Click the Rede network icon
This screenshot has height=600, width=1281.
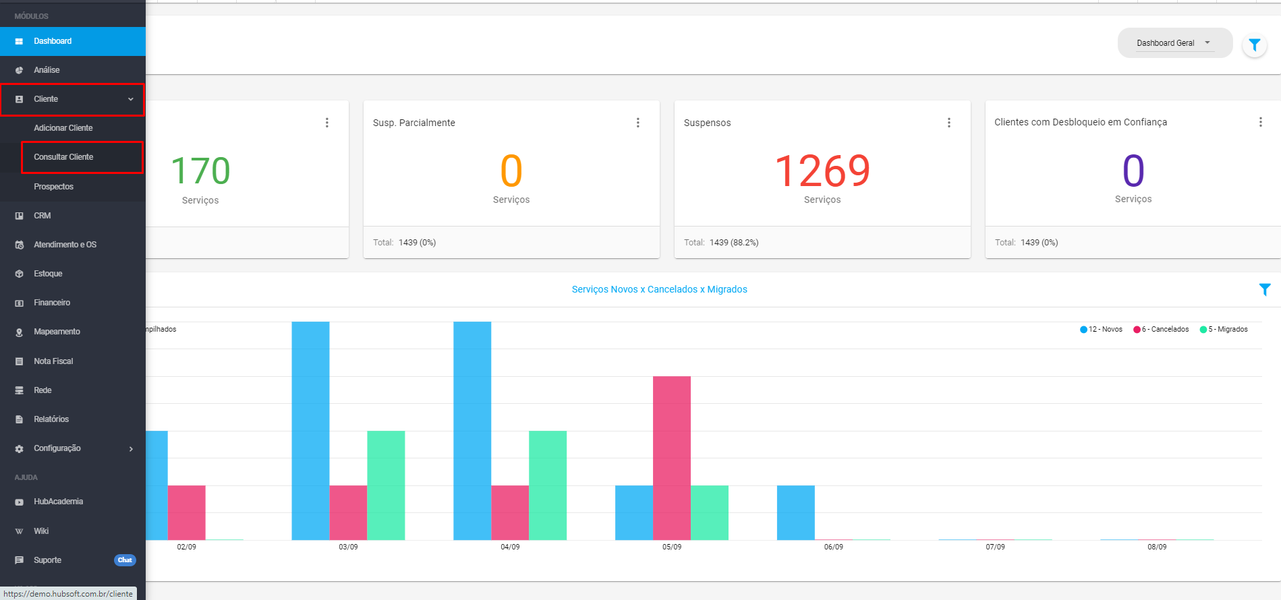tap(19, 390)
